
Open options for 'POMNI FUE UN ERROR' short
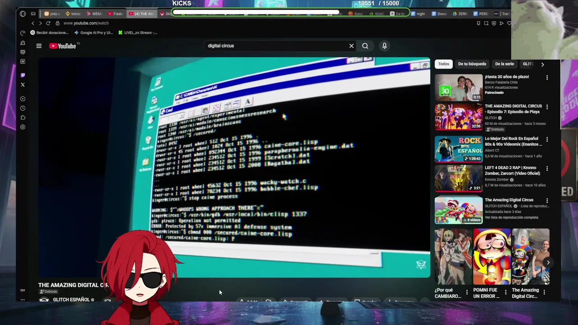[x=505, y=292]
